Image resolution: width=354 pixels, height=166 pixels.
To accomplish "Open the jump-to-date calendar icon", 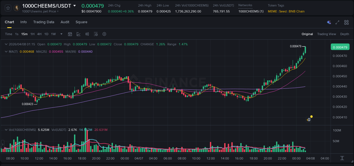I will pos(70,34).
